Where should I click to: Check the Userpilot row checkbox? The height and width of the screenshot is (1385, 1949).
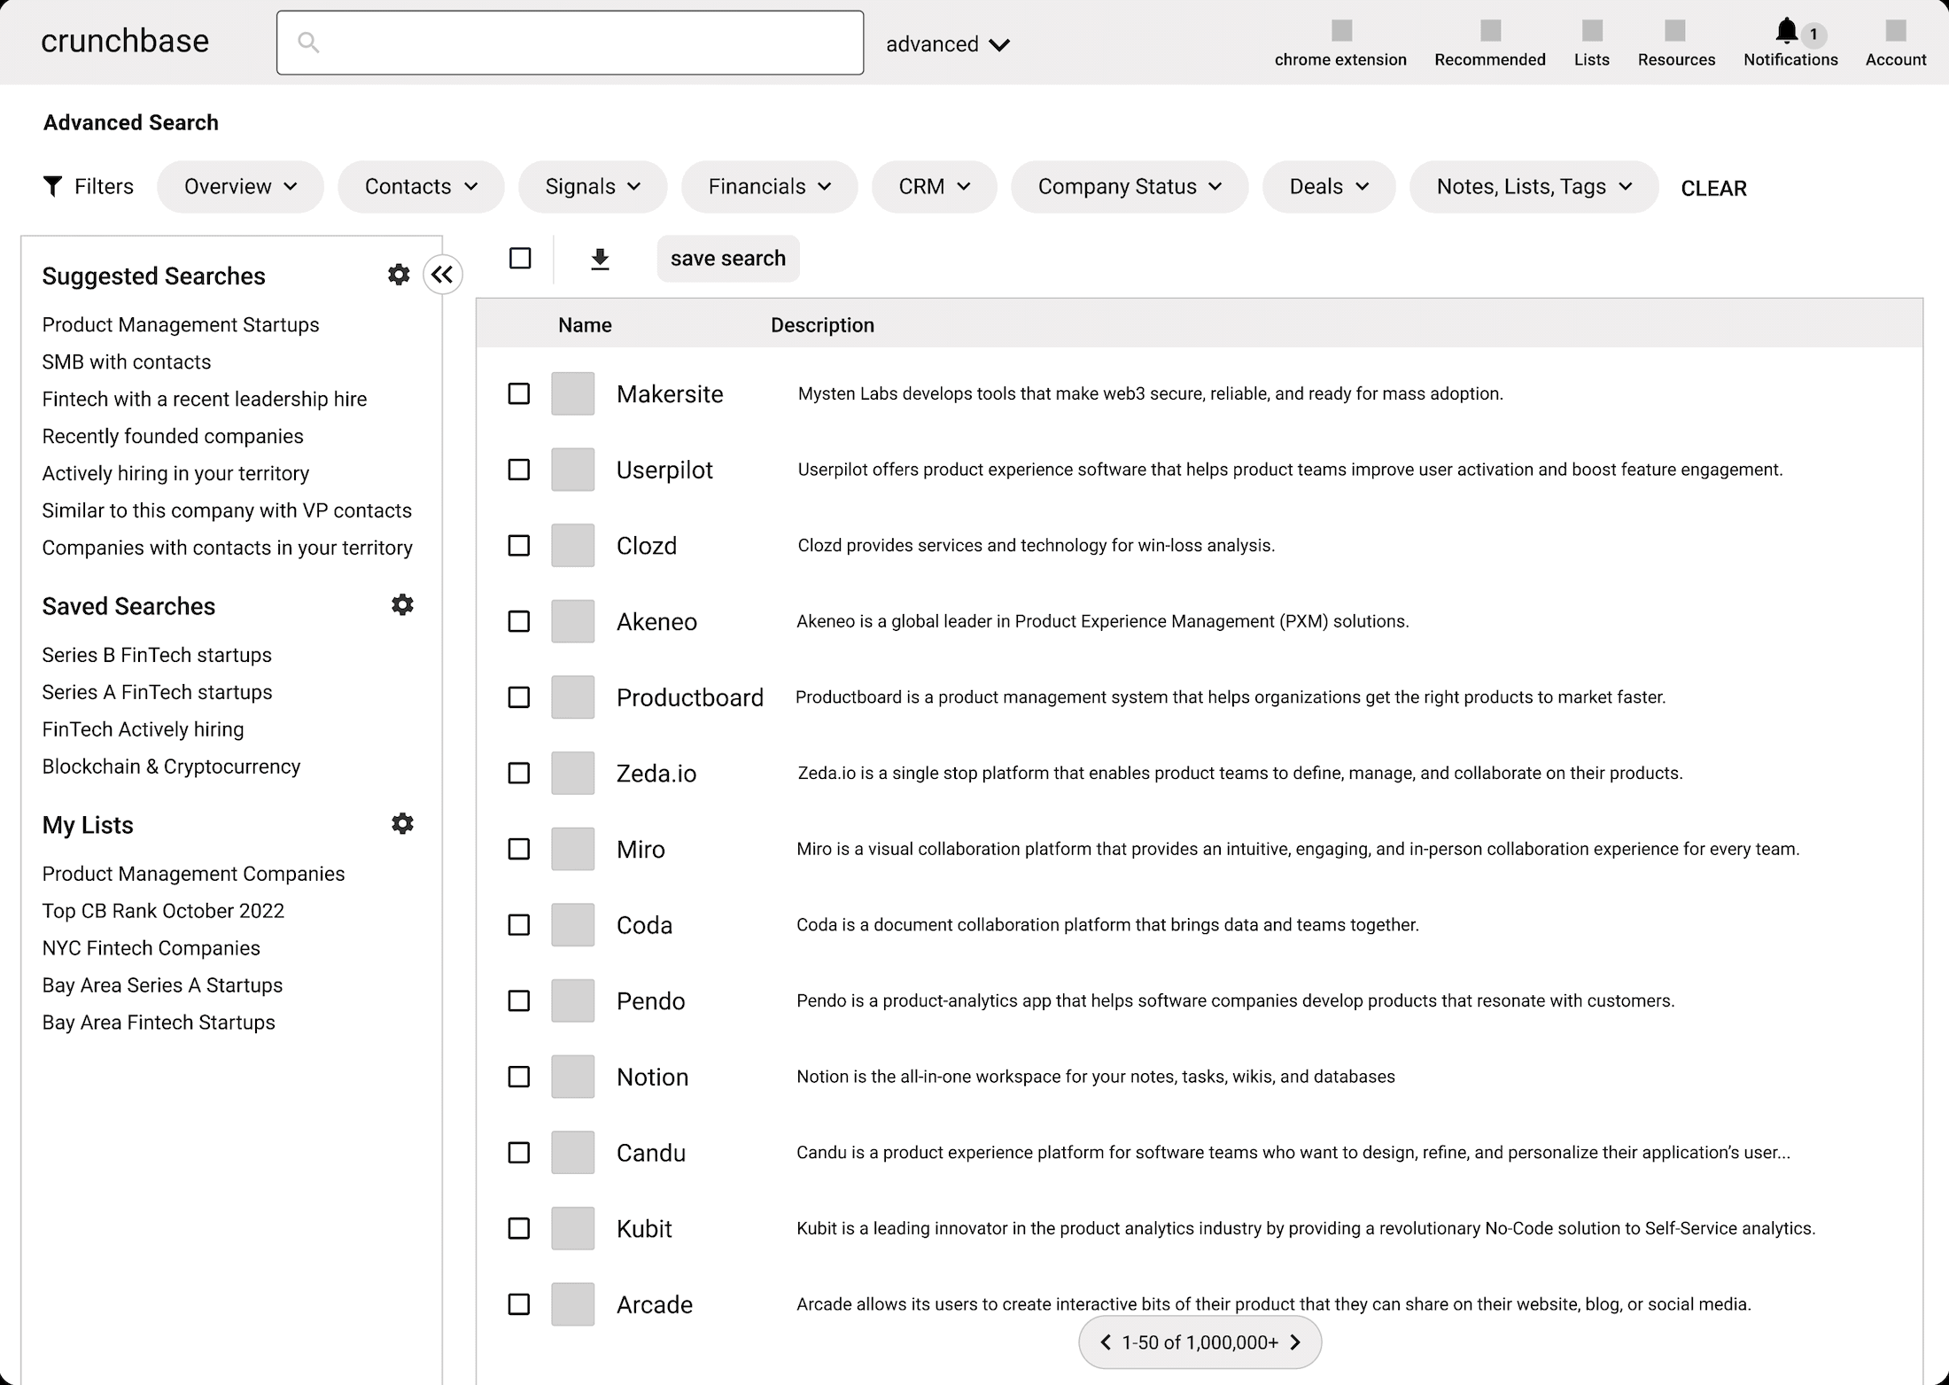pyautogui.click(x=519, y=470)
